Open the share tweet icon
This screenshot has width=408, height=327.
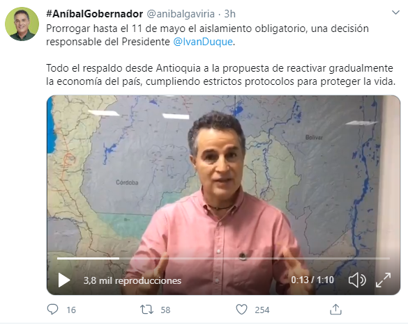335,310
